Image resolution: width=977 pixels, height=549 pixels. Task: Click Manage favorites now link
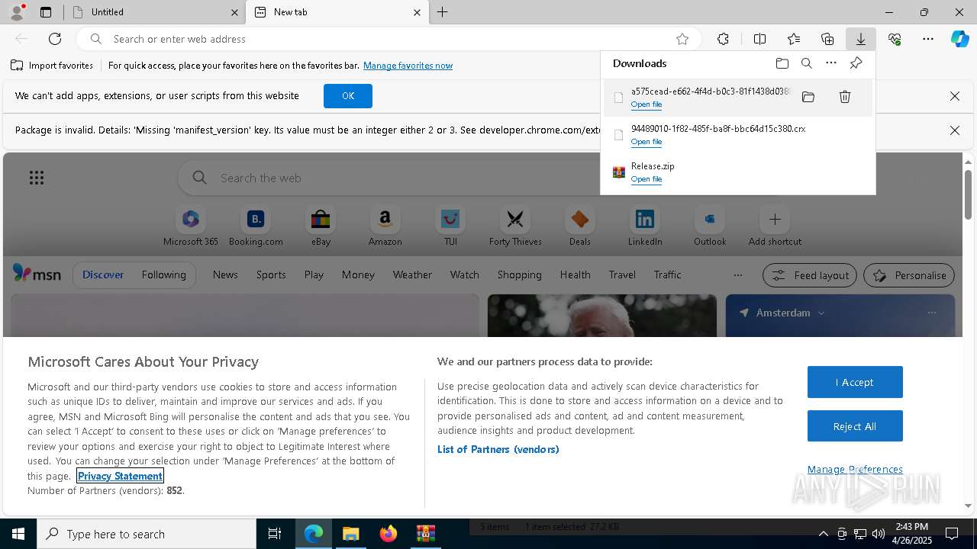408,66
